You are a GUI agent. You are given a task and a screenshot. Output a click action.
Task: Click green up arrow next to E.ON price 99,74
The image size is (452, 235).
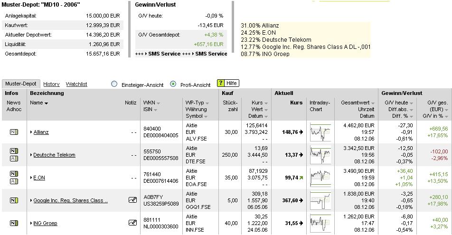coord(301,178)
